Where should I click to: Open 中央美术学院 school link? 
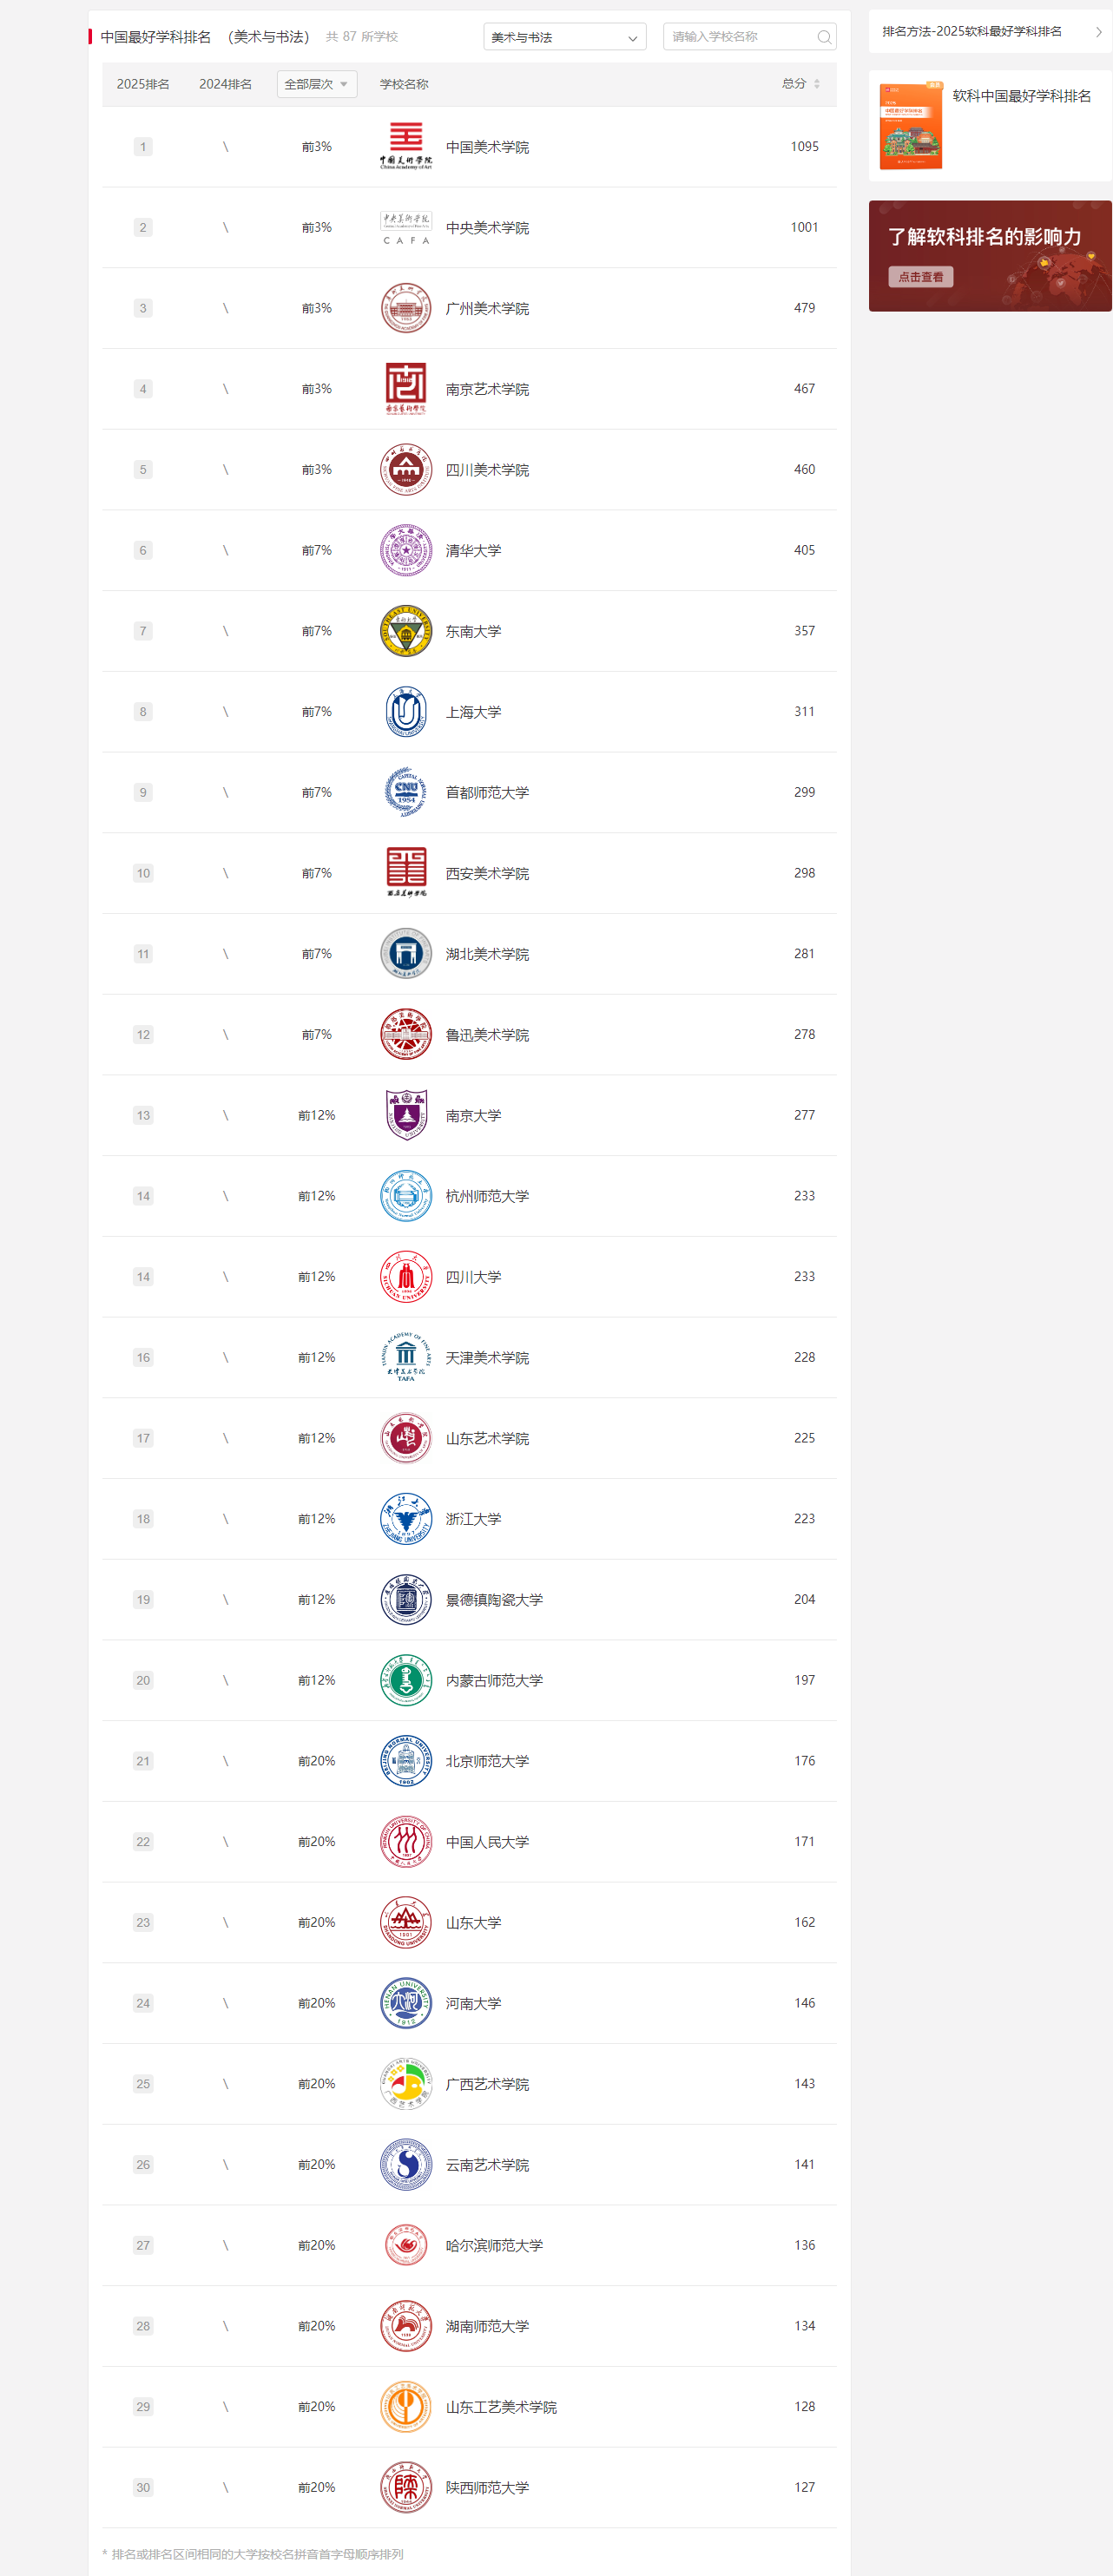click(x=487, y=228)
